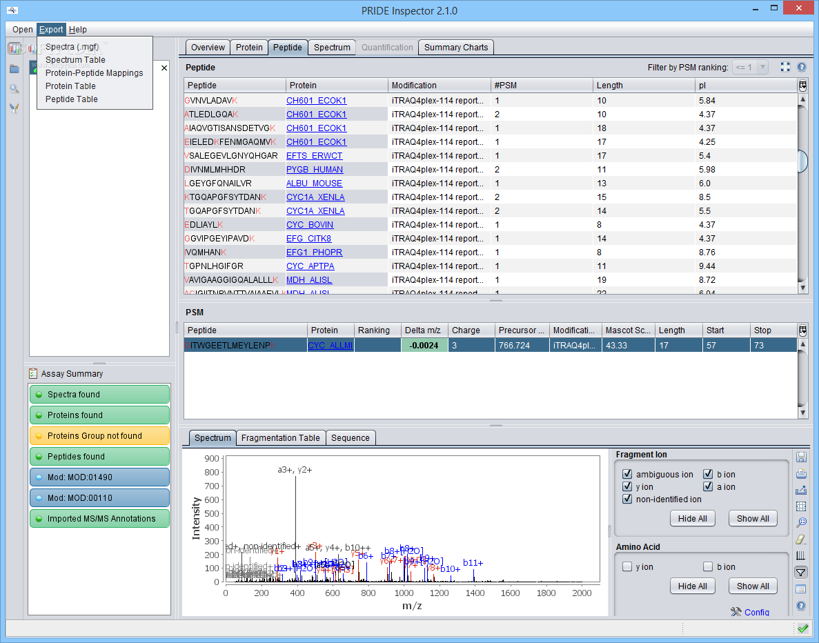Close the open data source with the X
The height and width of the screenshot is (643, 819).
[164, 68]
